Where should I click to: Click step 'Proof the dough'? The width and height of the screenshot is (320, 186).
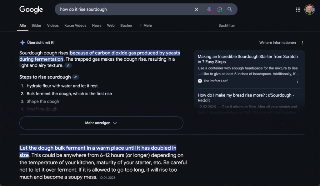42,109
